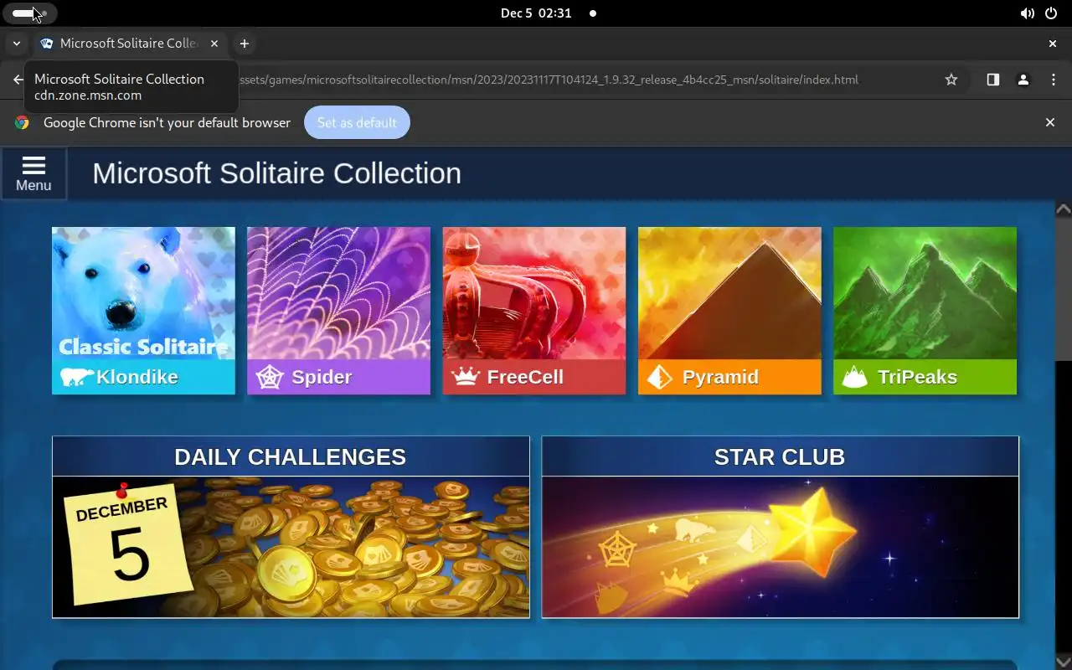This screenshot has width=1072, height=670.
Task: Open the Klondike Classic Solitaire thumbnail
Action: tap(143, 311)
